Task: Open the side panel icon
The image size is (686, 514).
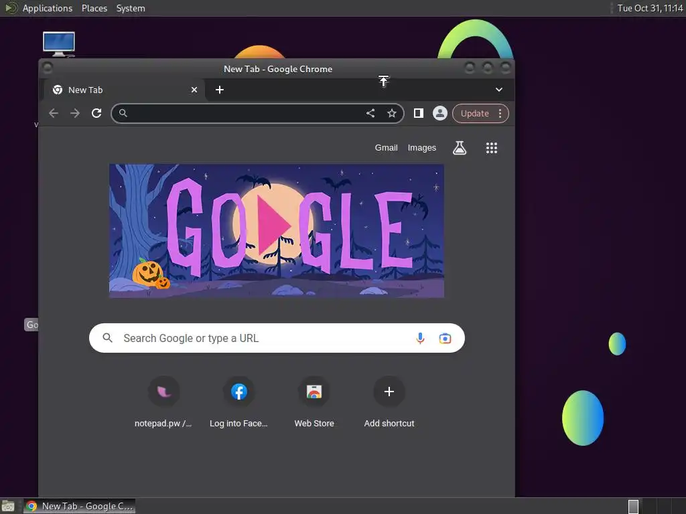Action: [x=419, y=114]
